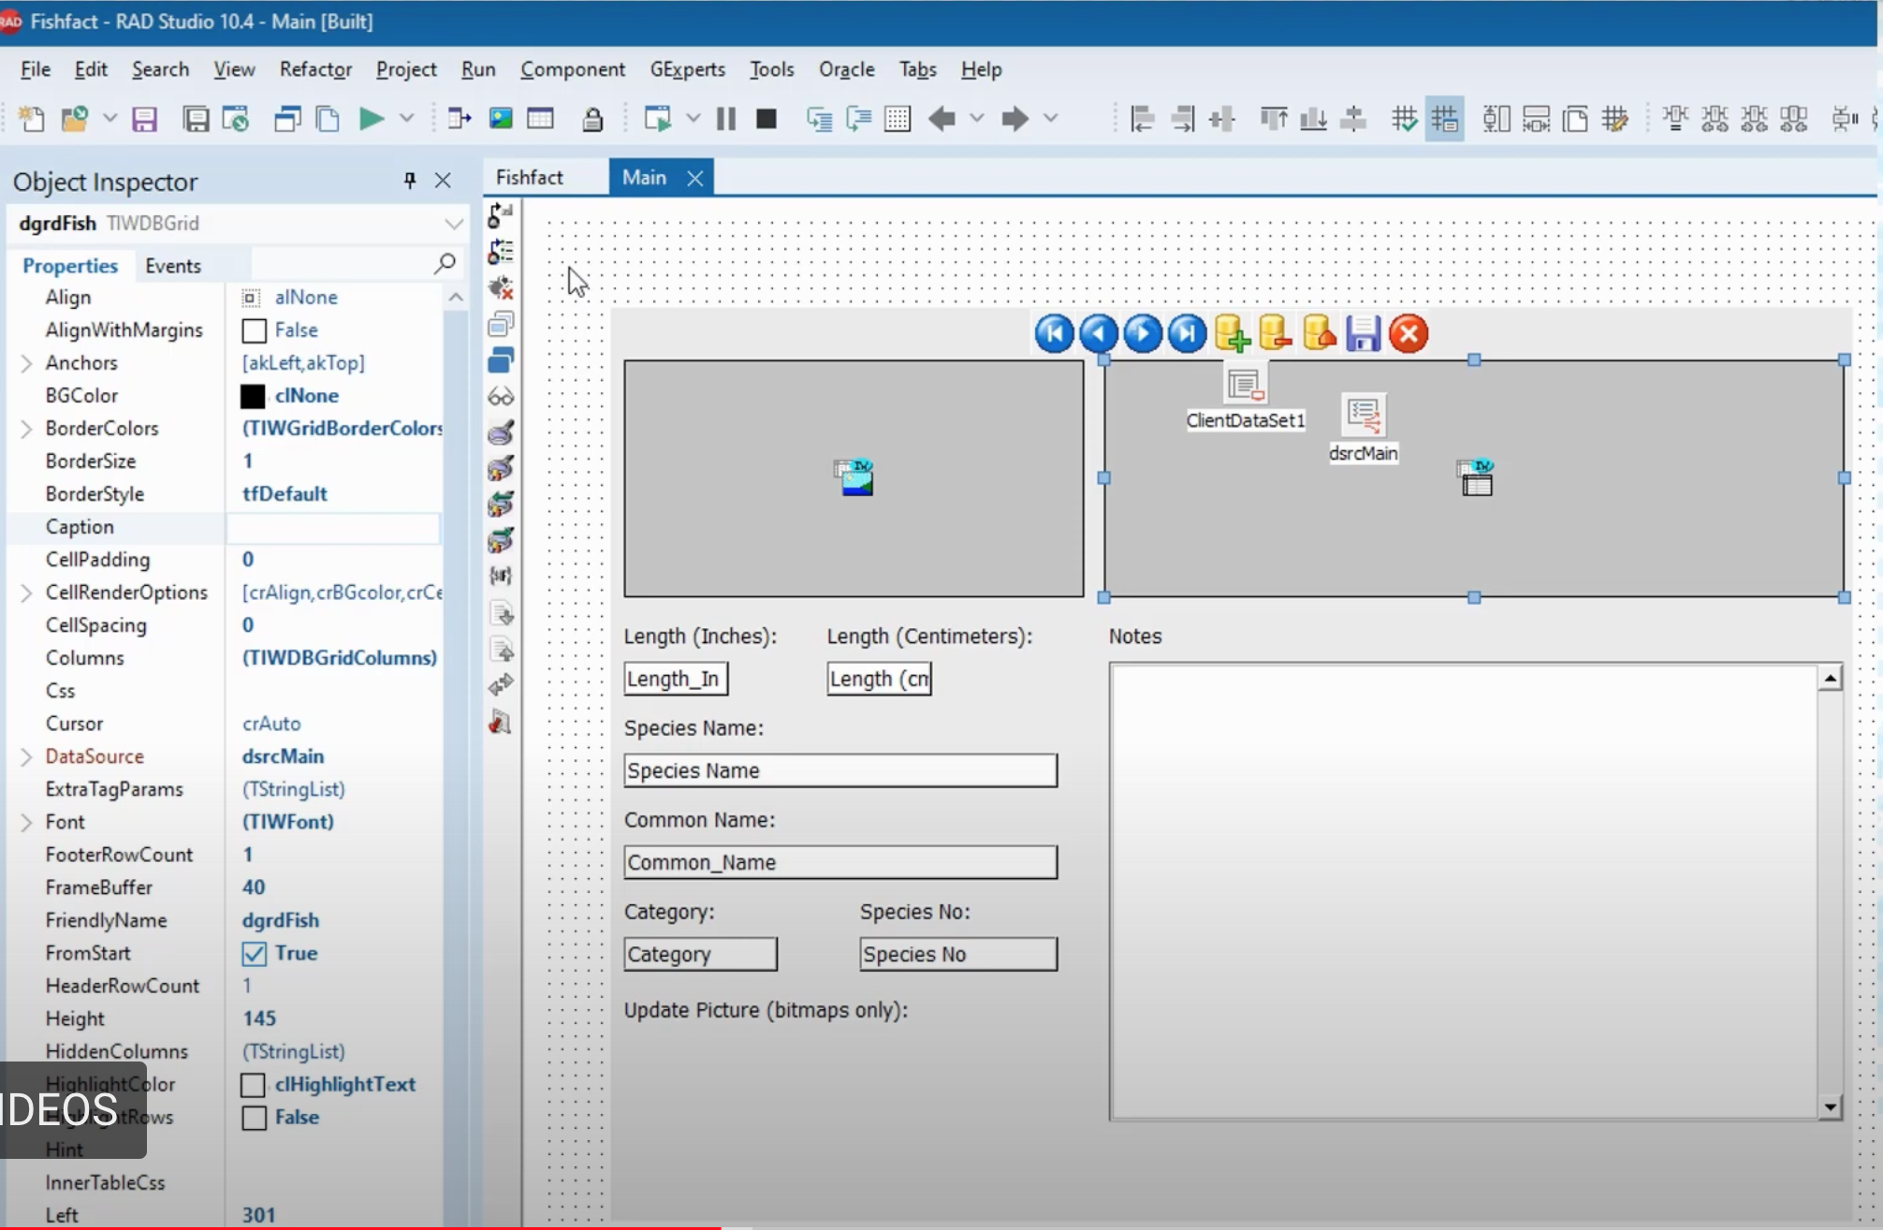Click the Pause debugger toolbar icon

[726, 119]
